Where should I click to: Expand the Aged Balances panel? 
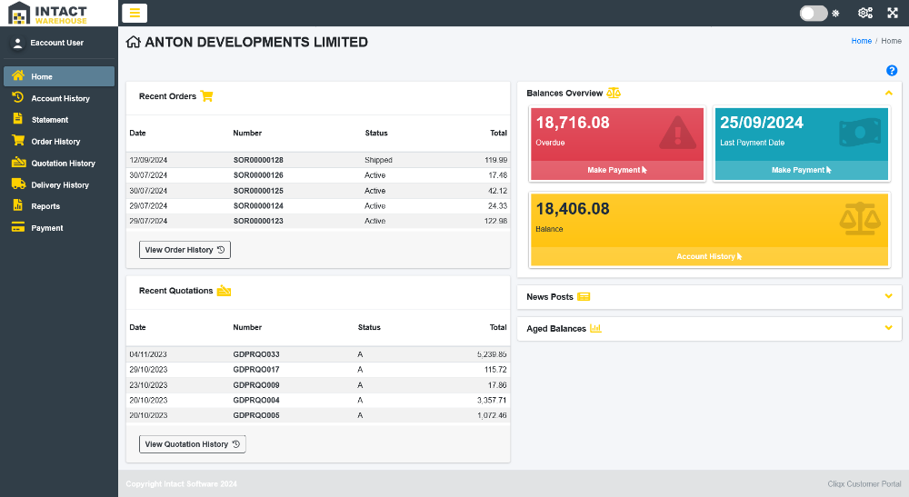pyautogui.click(x=889, y=328)
